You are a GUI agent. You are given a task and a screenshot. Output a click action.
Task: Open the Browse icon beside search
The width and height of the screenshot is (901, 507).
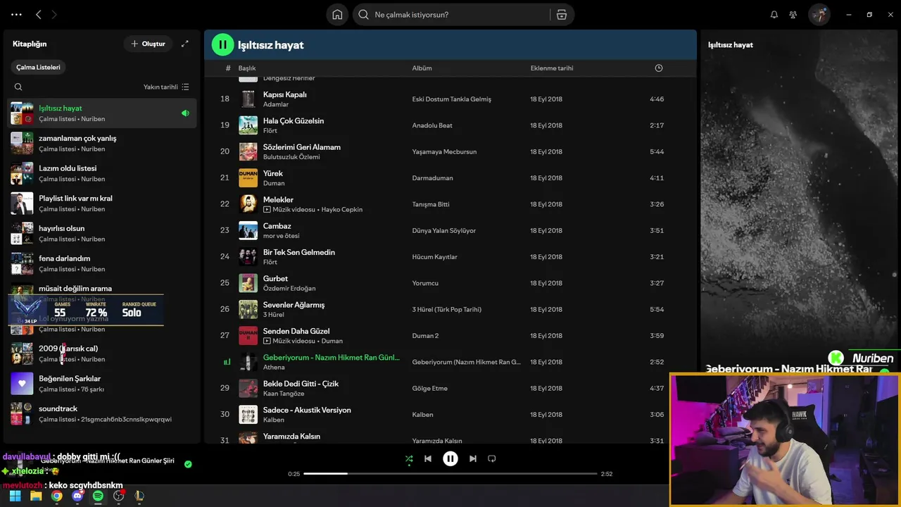pyautogui.click(x=561, y=15)
